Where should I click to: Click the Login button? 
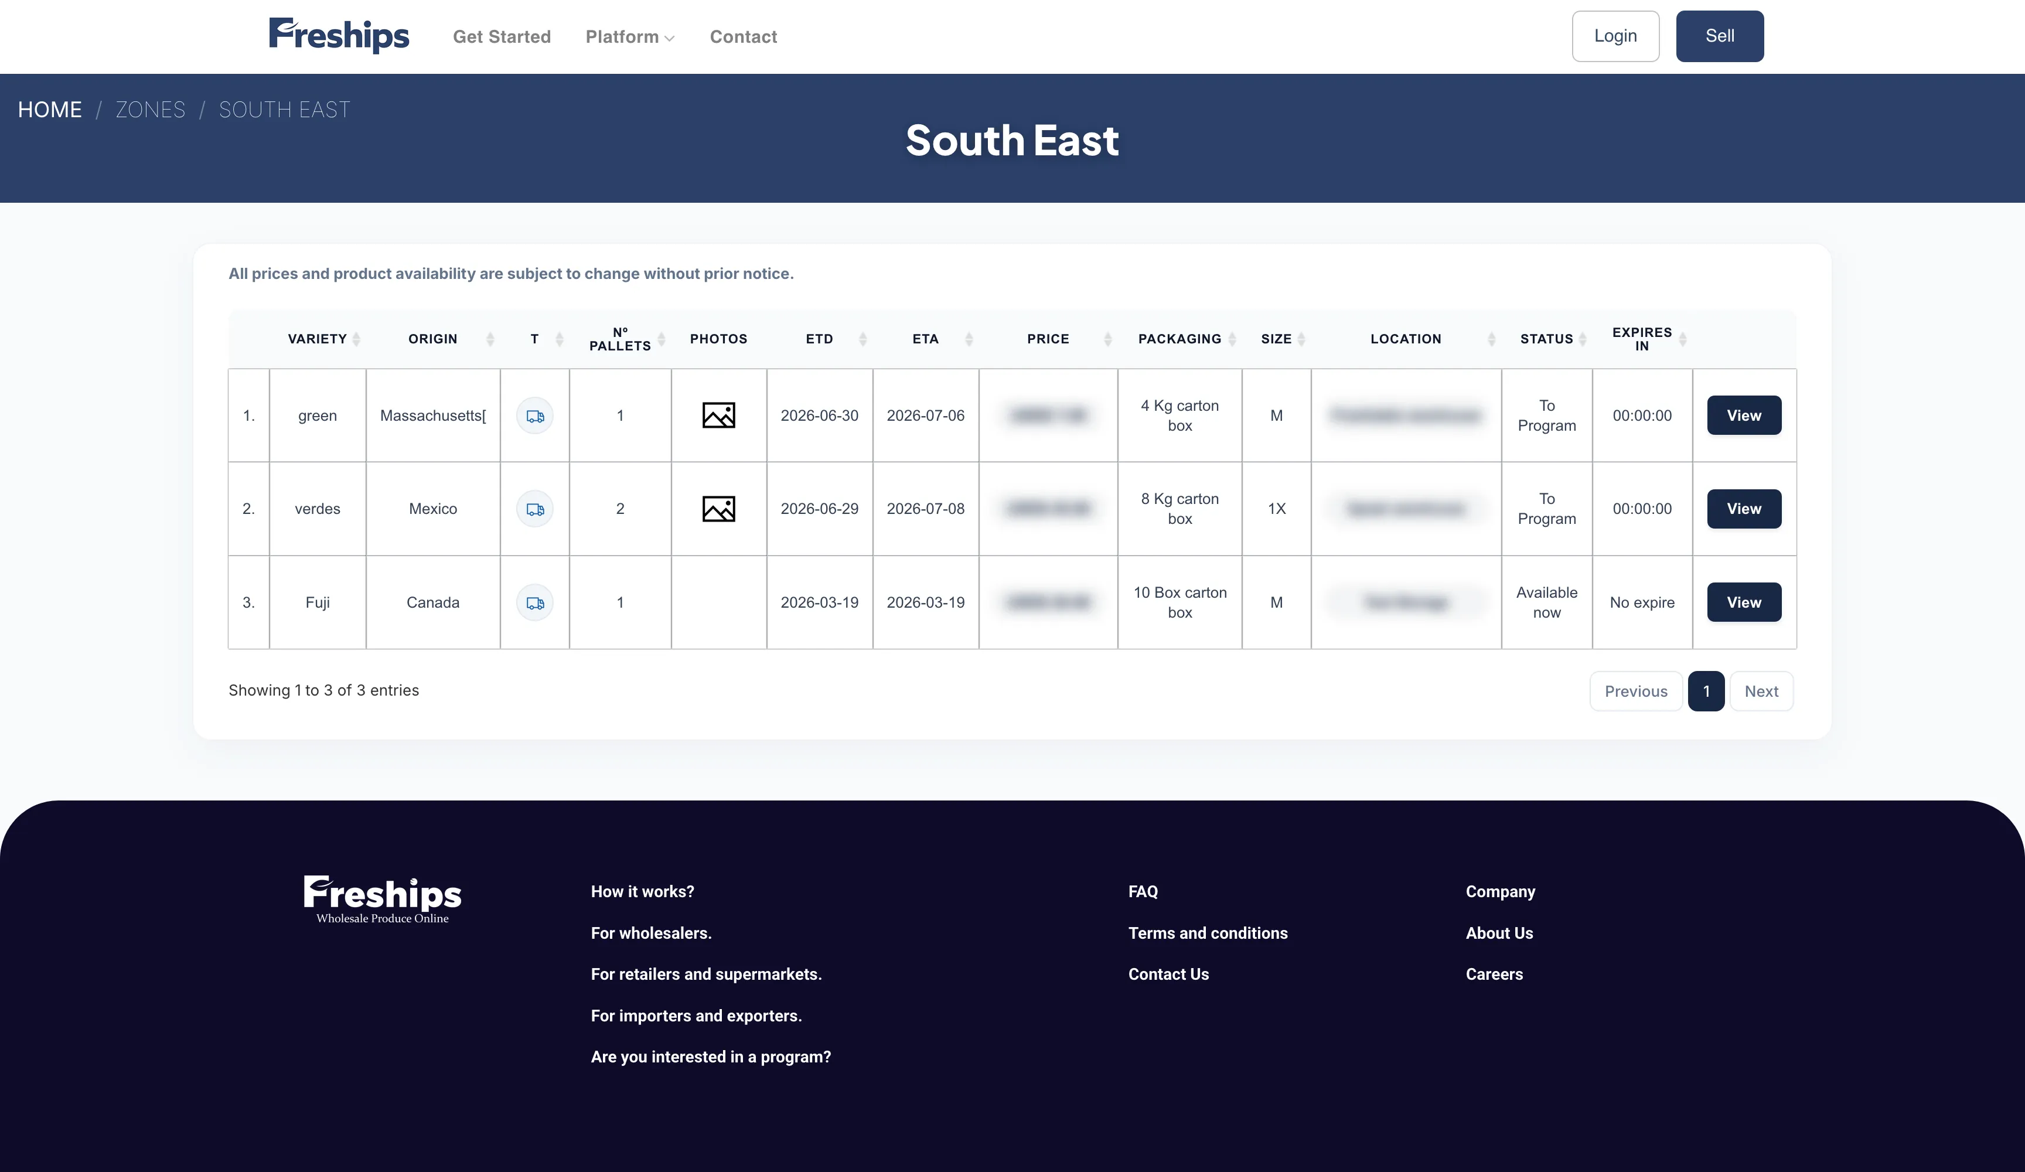coord(1615,36)
